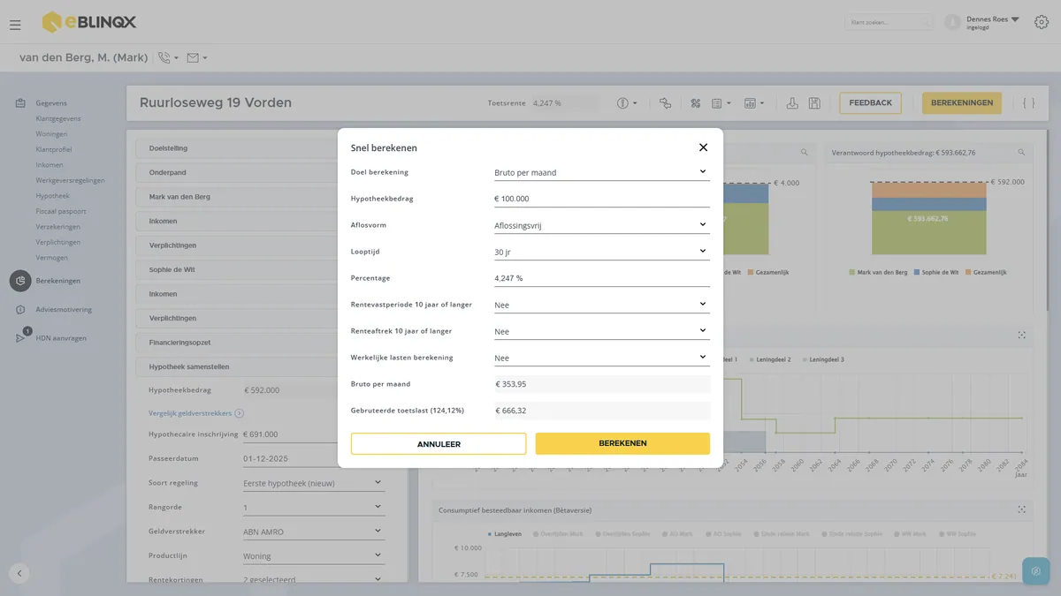Open HDN aanvragen in the sidebar
1061x596 pixels.
[61, 338]
